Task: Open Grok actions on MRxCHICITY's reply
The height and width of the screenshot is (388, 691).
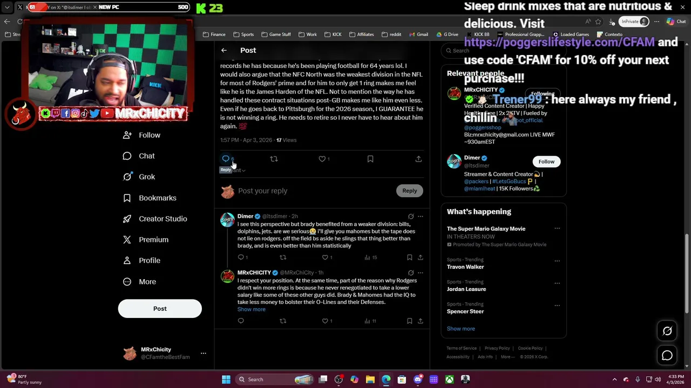Action: [x=411, y=273]
